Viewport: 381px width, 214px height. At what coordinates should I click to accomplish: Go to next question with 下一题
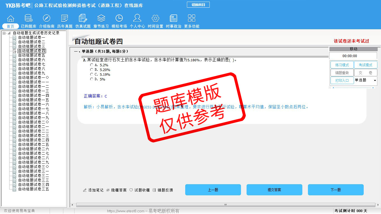coord(336,190)
